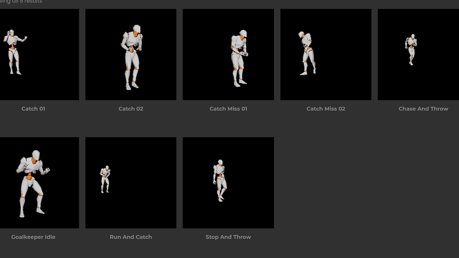Open the Catch Miss 01 animation thumbnail

pos(228,54)
